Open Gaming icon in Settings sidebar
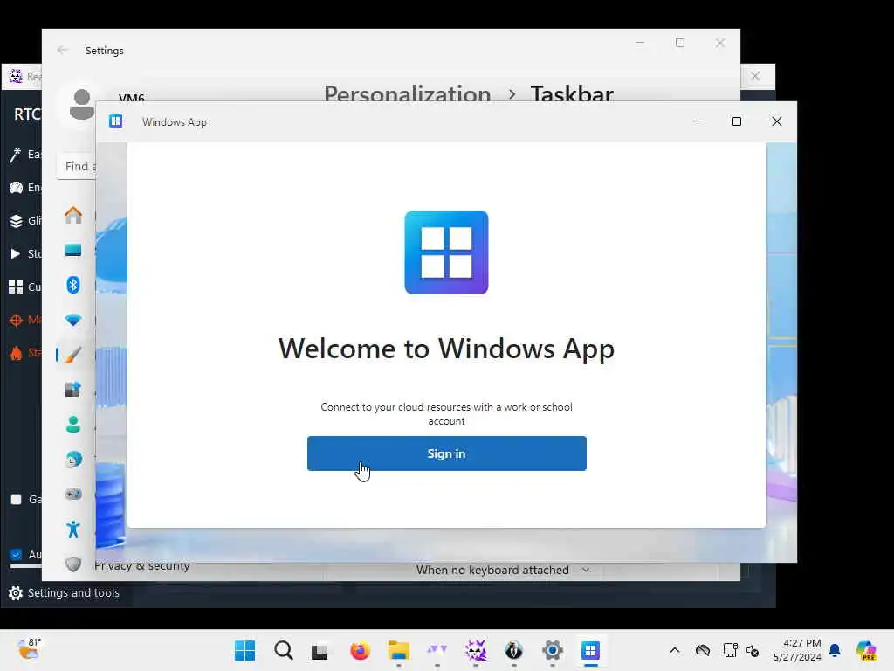Viewport: 894px width, 671px height. tap(73, 495)
